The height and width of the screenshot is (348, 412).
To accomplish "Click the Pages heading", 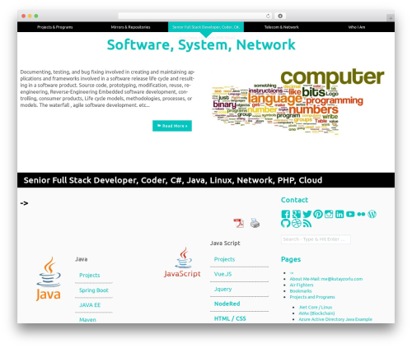I will coord(291,259).
